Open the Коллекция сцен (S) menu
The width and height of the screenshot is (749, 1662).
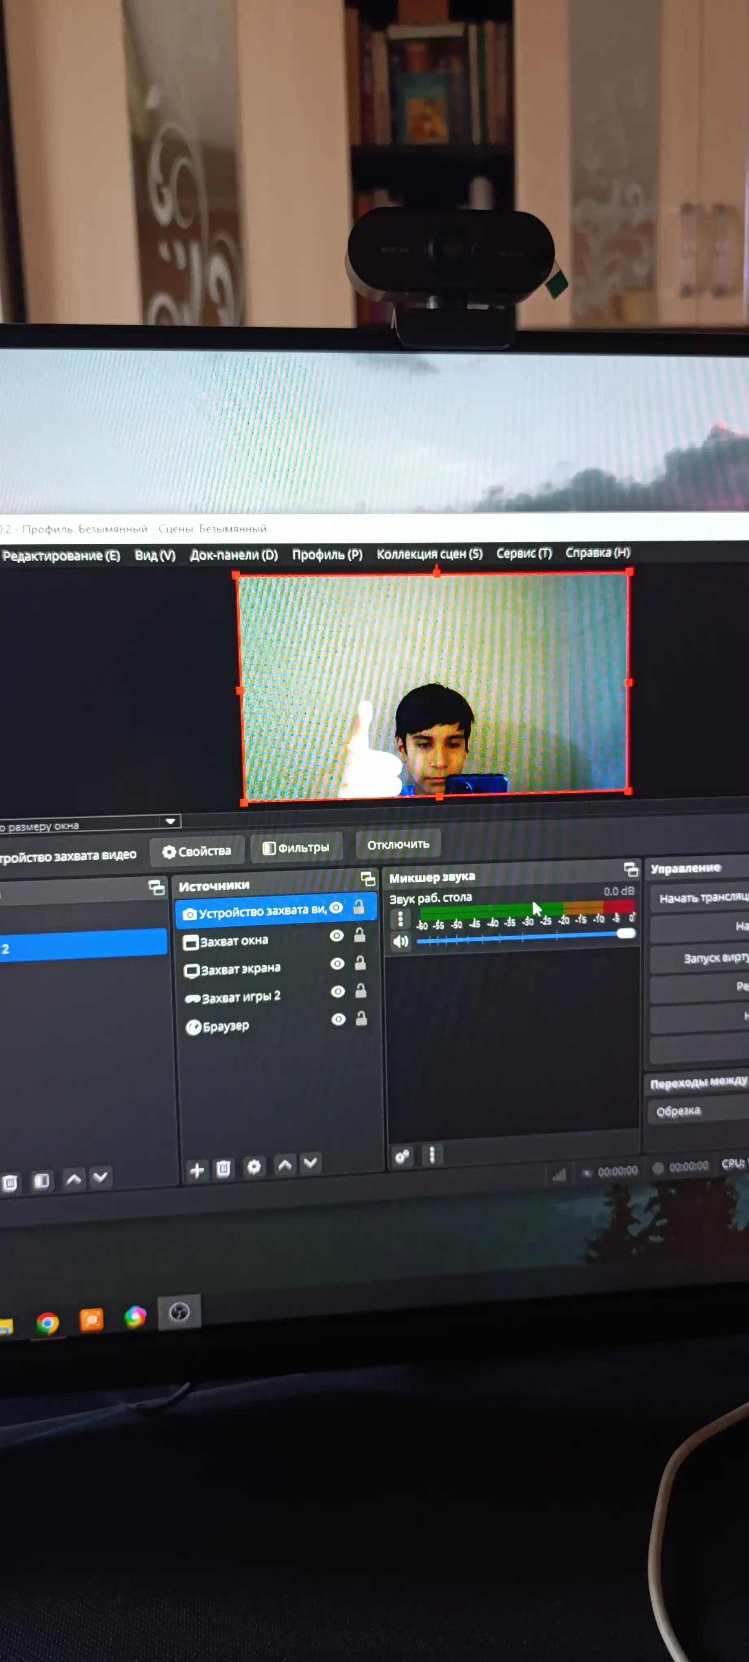[429, 554]
